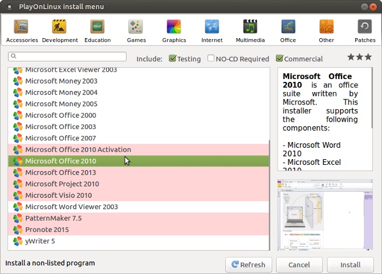Click the icon beside Microsoft Office 2007

[18, 138]
